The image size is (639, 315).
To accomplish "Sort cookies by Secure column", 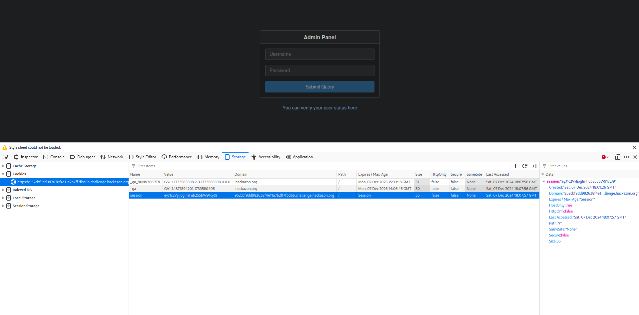I will click(457, 174).
